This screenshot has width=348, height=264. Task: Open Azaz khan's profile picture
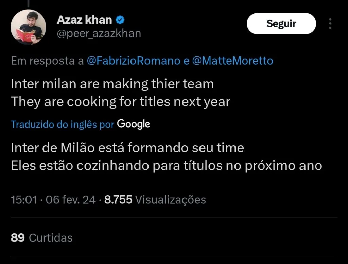click(x=29, y=27)
